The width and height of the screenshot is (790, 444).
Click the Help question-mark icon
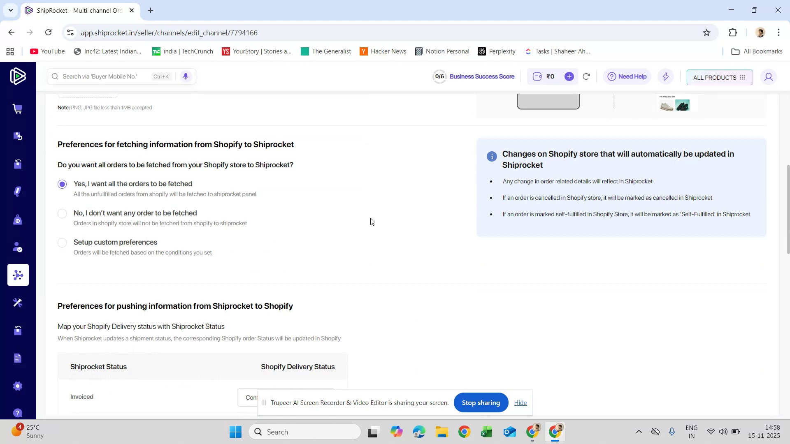18,413
